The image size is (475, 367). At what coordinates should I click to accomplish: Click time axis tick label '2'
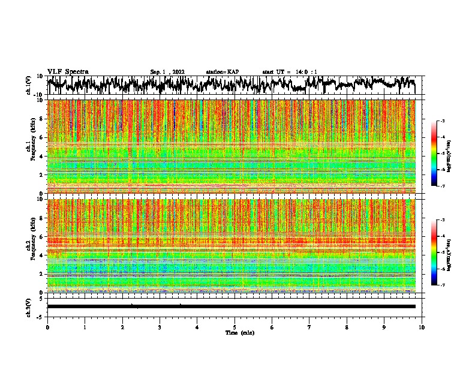[x=122, y=327]
